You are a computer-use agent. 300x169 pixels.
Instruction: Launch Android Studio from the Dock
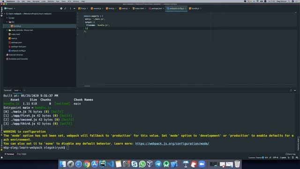tap(166, 164)
